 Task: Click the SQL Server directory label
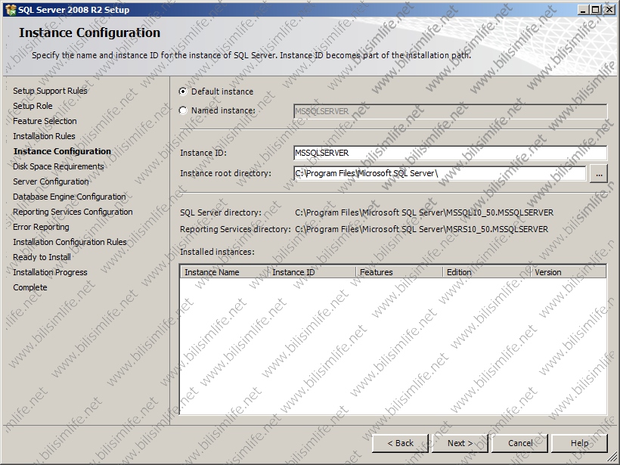point(221,212)
